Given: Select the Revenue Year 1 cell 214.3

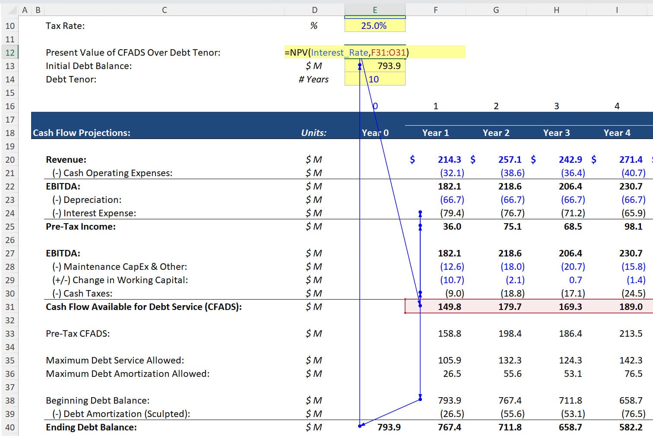Looking at the screenshot, I should tap(436, 159).
